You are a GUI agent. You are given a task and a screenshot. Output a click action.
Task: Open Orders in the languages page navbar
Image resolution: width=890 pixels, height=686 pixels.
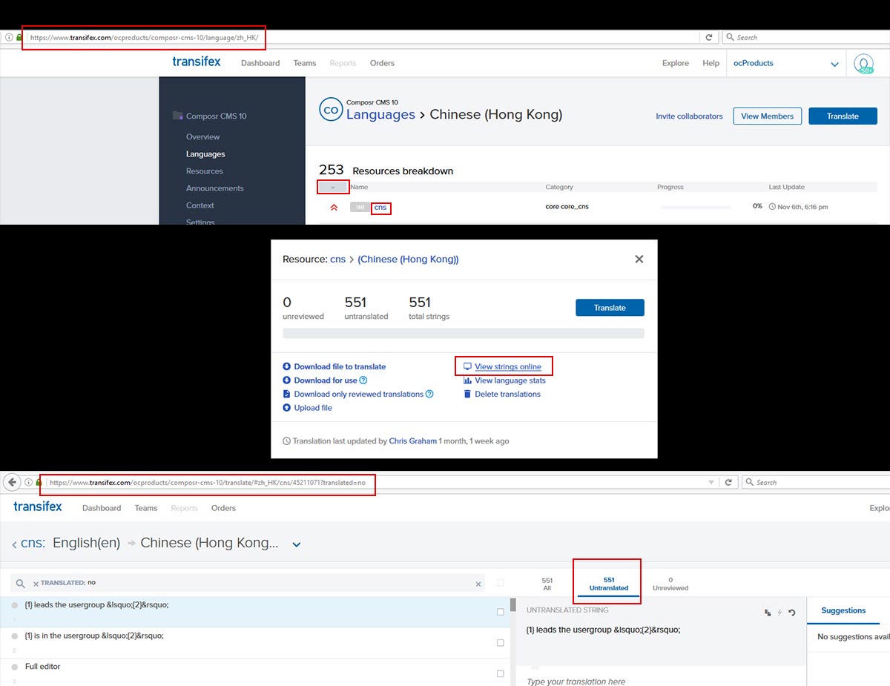382,63
